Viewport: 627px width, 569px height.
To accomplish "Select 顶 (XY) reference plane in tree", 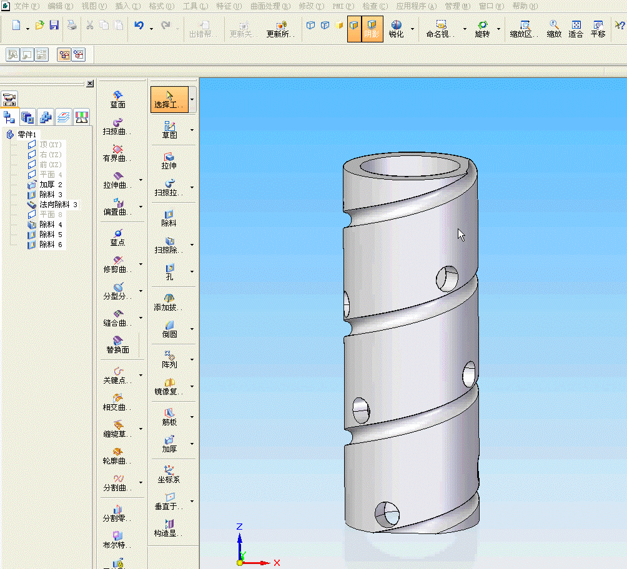I will coord(51,145).
